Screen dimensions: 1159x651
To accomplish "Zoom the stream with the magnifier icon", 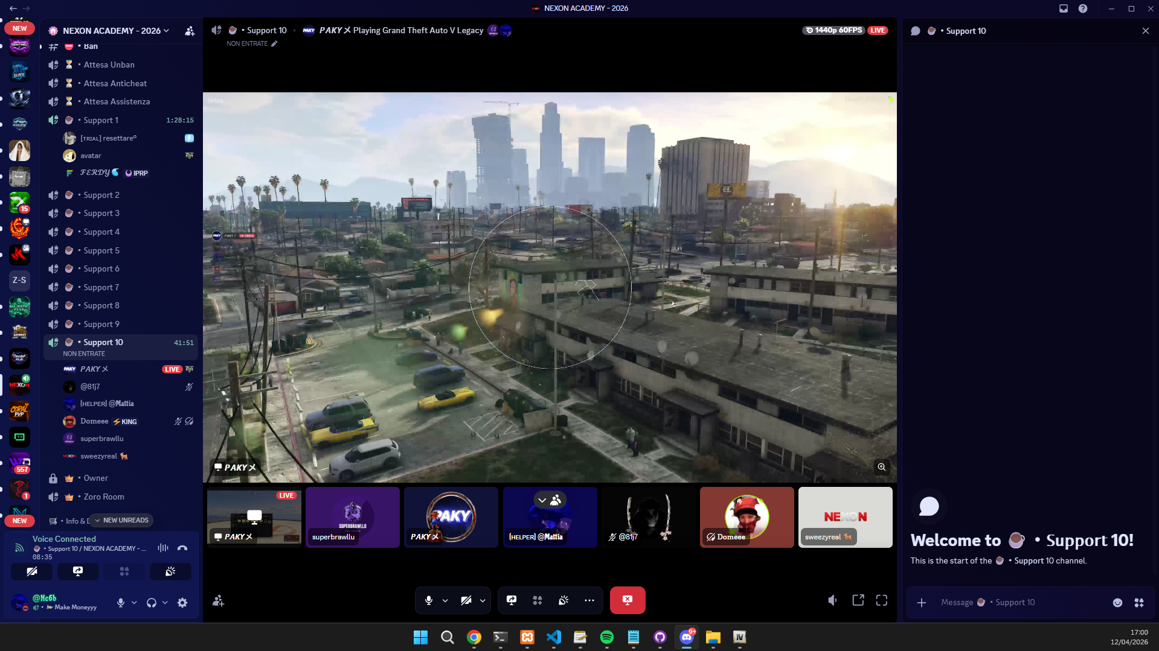I will (882, 467).
